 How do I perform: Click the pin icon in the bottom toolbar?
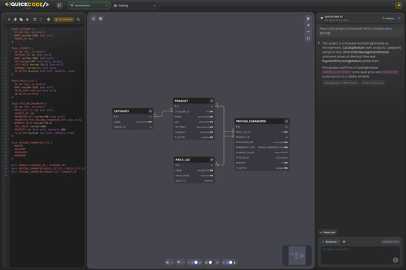point(217,263)
